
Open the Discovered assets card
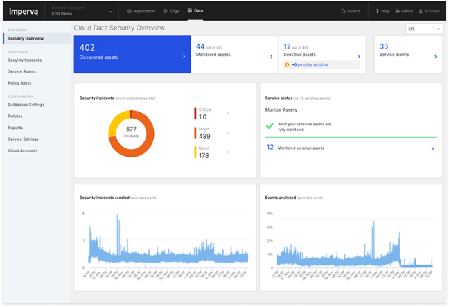(x=132, y=55)
